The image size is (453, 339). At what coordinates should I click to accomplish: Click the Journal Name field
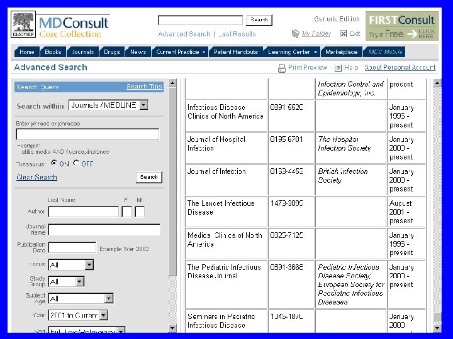click(x=104, y=230)
